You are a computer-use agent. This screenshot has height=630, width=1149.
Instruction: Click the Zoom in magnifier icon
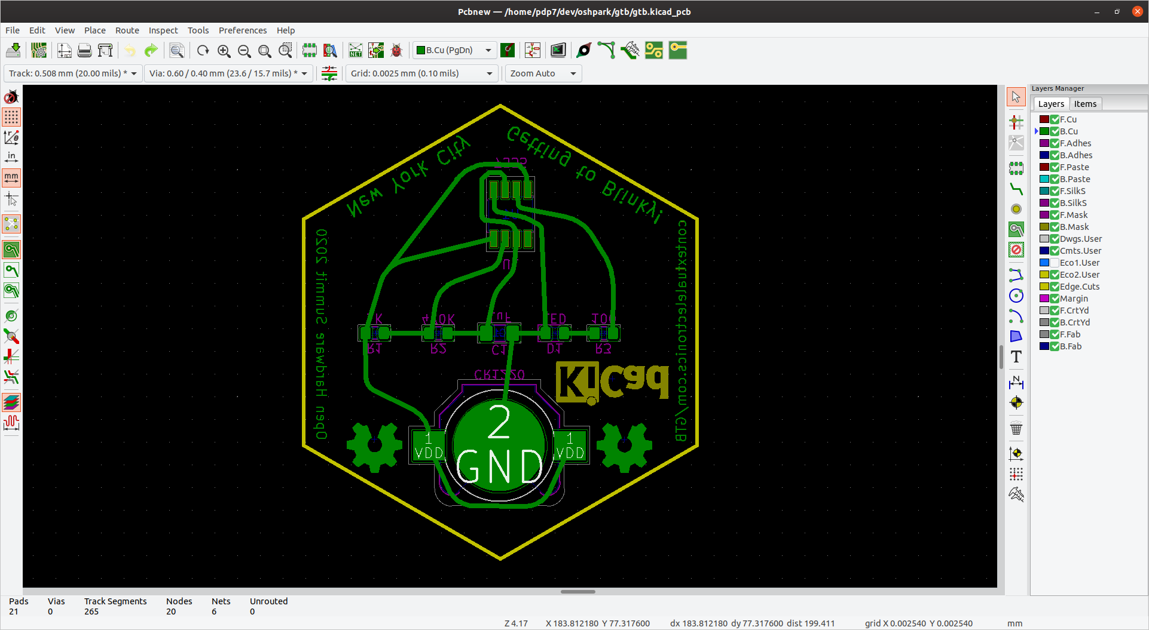click(224, 51)
